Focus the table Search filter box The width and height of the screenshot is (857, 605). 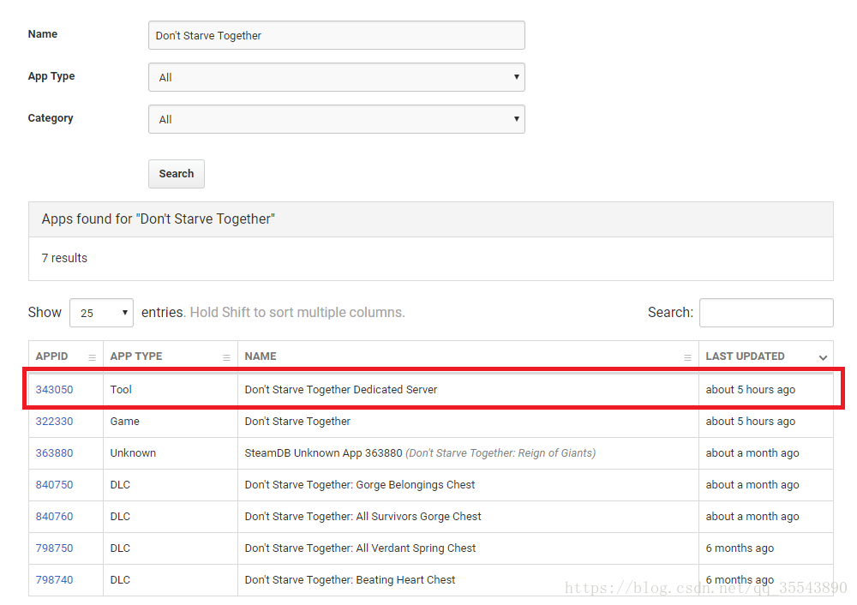(766, 313)
